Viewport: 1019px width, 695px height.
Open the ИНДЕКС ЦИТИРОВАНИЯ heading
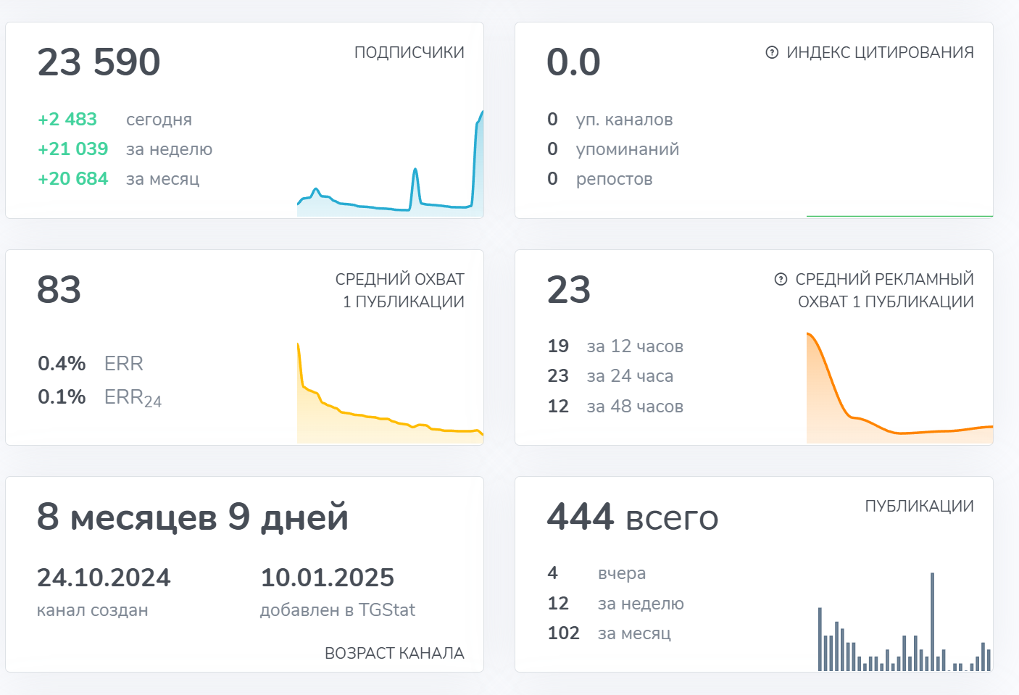click(880, 52)
